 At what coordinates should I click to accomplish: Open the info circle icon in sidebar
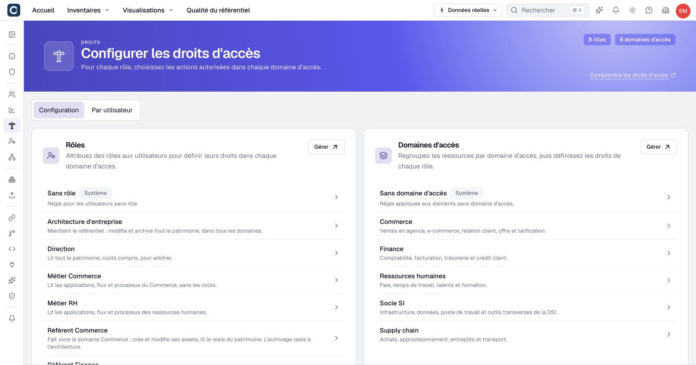12,56
